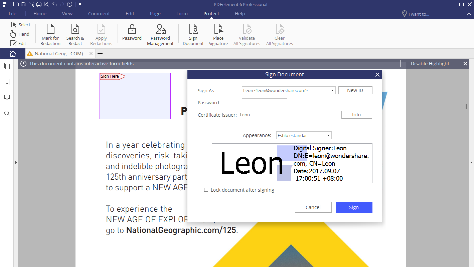Switch to the Edit tool in ribbon
The width and height of the screenshot is (474, 267).
coord(18,43)
